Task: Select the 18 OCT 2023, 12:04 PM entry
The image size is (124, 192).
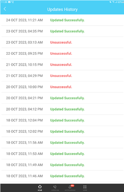Action: [62, 121]
